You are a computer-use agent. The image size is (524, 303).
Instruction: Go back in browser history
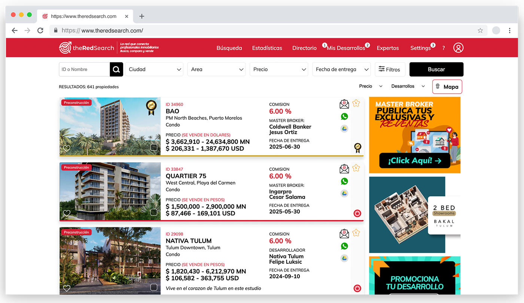click(x=15, y=31)
